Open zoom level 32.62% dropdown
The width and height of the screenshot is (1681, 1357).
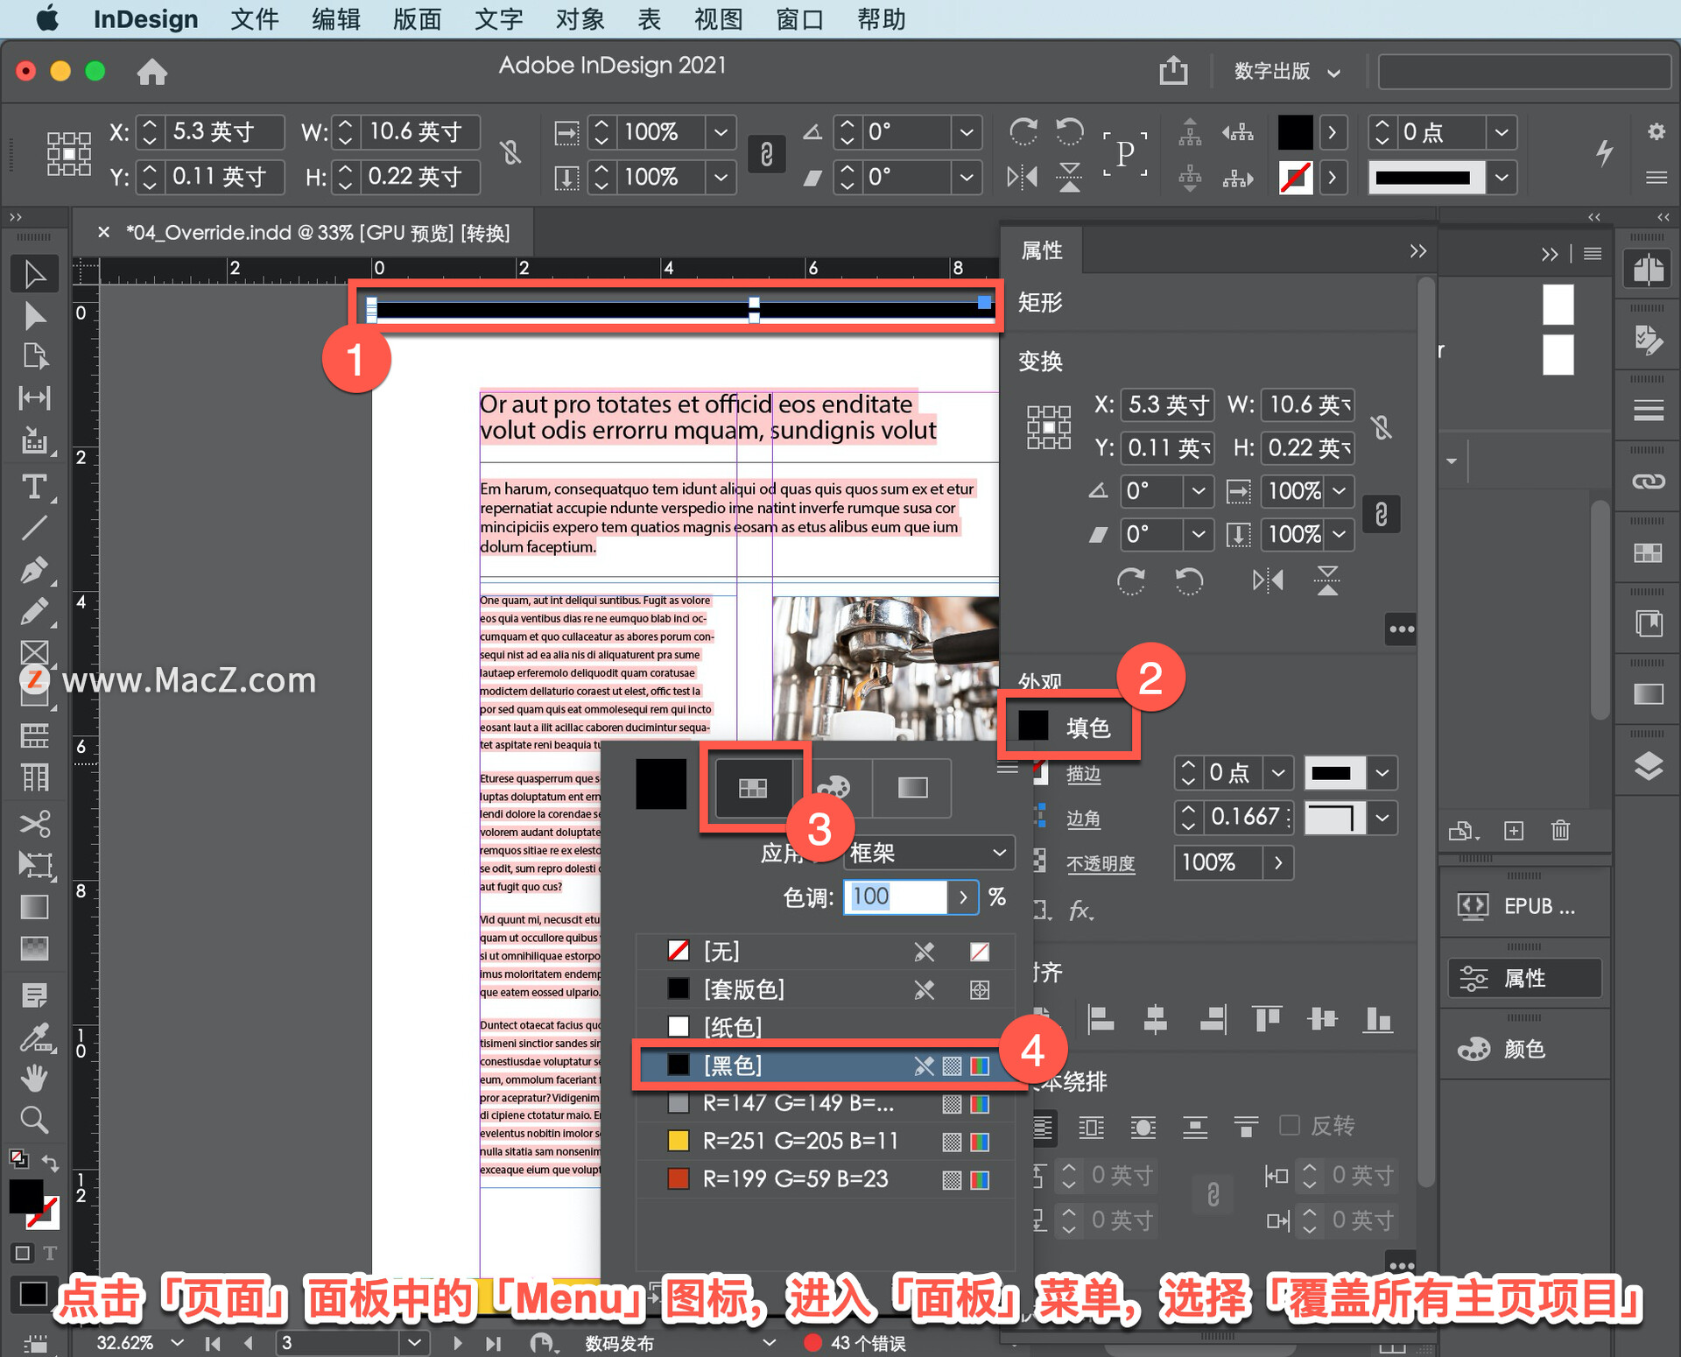coord(178,1342)
